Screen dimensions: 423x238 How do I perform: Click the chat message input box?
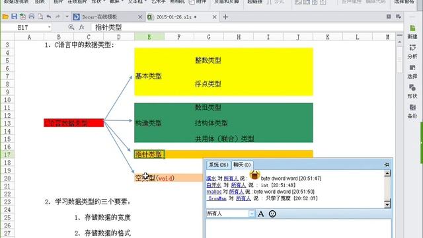[299, 229]
